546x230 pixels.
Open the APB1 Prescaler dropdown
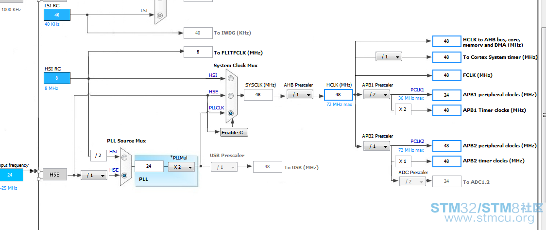tap(376, 94)
